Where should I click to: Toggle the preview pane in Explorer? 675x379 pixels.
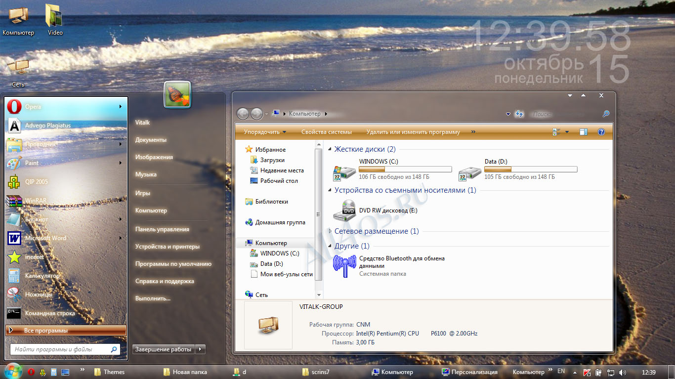pyautogui.click(x=584, y=132)
